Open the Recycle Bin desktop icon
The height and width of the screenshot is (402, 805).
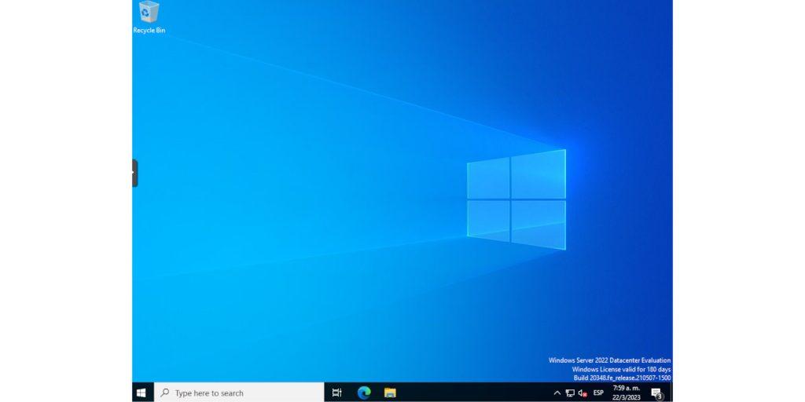tap(149, 17)
